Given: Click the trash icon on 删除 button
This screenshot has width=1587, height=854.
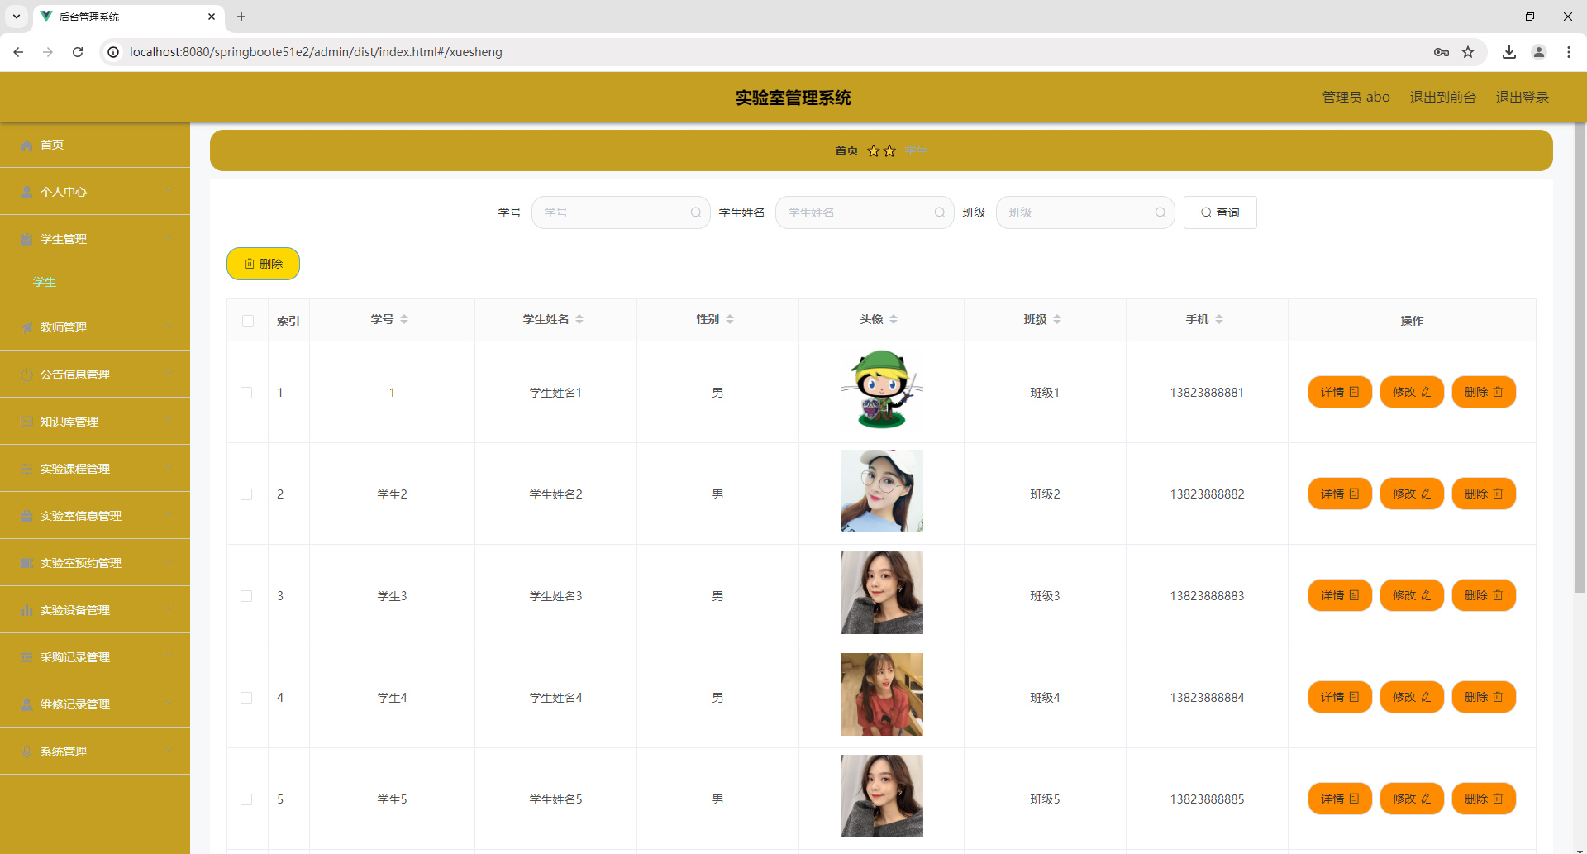Looking at the screenshot, I should tap(251, 263).
